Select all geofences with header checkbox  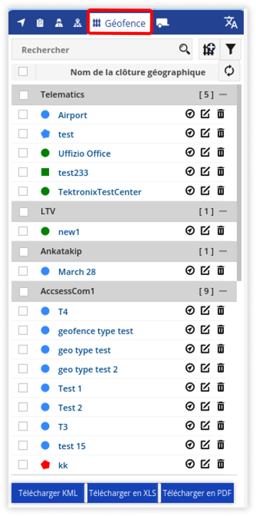[23, 71]
